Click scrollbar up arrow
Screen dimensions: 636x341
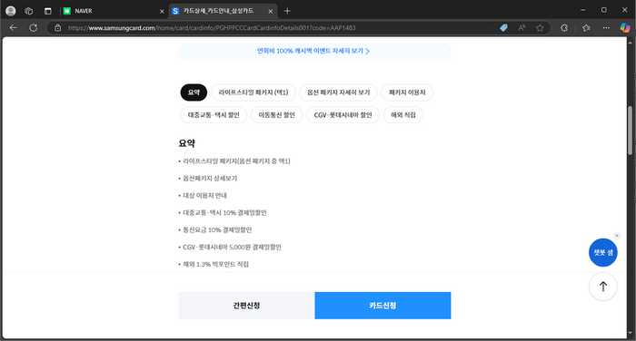[x=630, y=42]
